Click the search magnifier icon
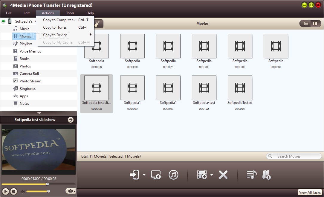324x197 pixels. [x=270, y=156]
